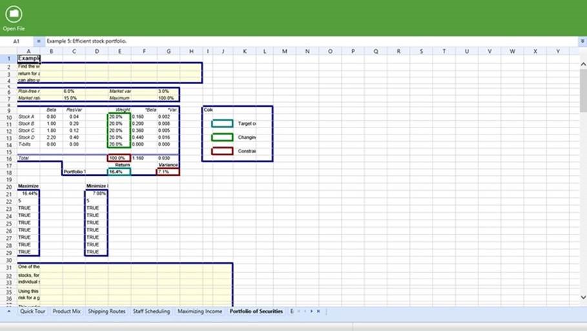
Task: Click the sheet tabs scroll-up arrow at far left
Action: coord(8,312)
